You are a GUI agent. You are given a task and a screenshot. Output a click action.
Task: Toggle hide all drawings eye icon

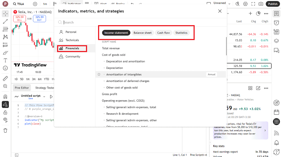coord(5,120)
